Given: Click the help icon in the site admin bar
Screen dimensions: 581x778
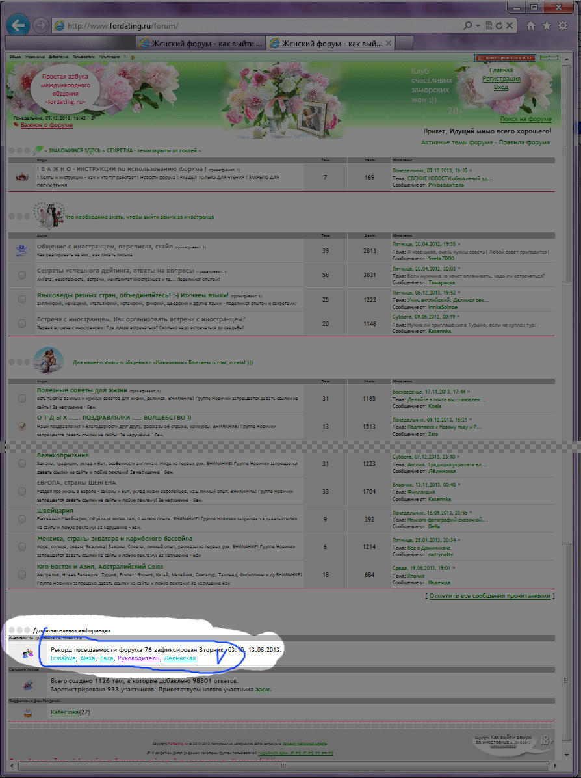Looking at the screenshot, I should click(133, 57).
